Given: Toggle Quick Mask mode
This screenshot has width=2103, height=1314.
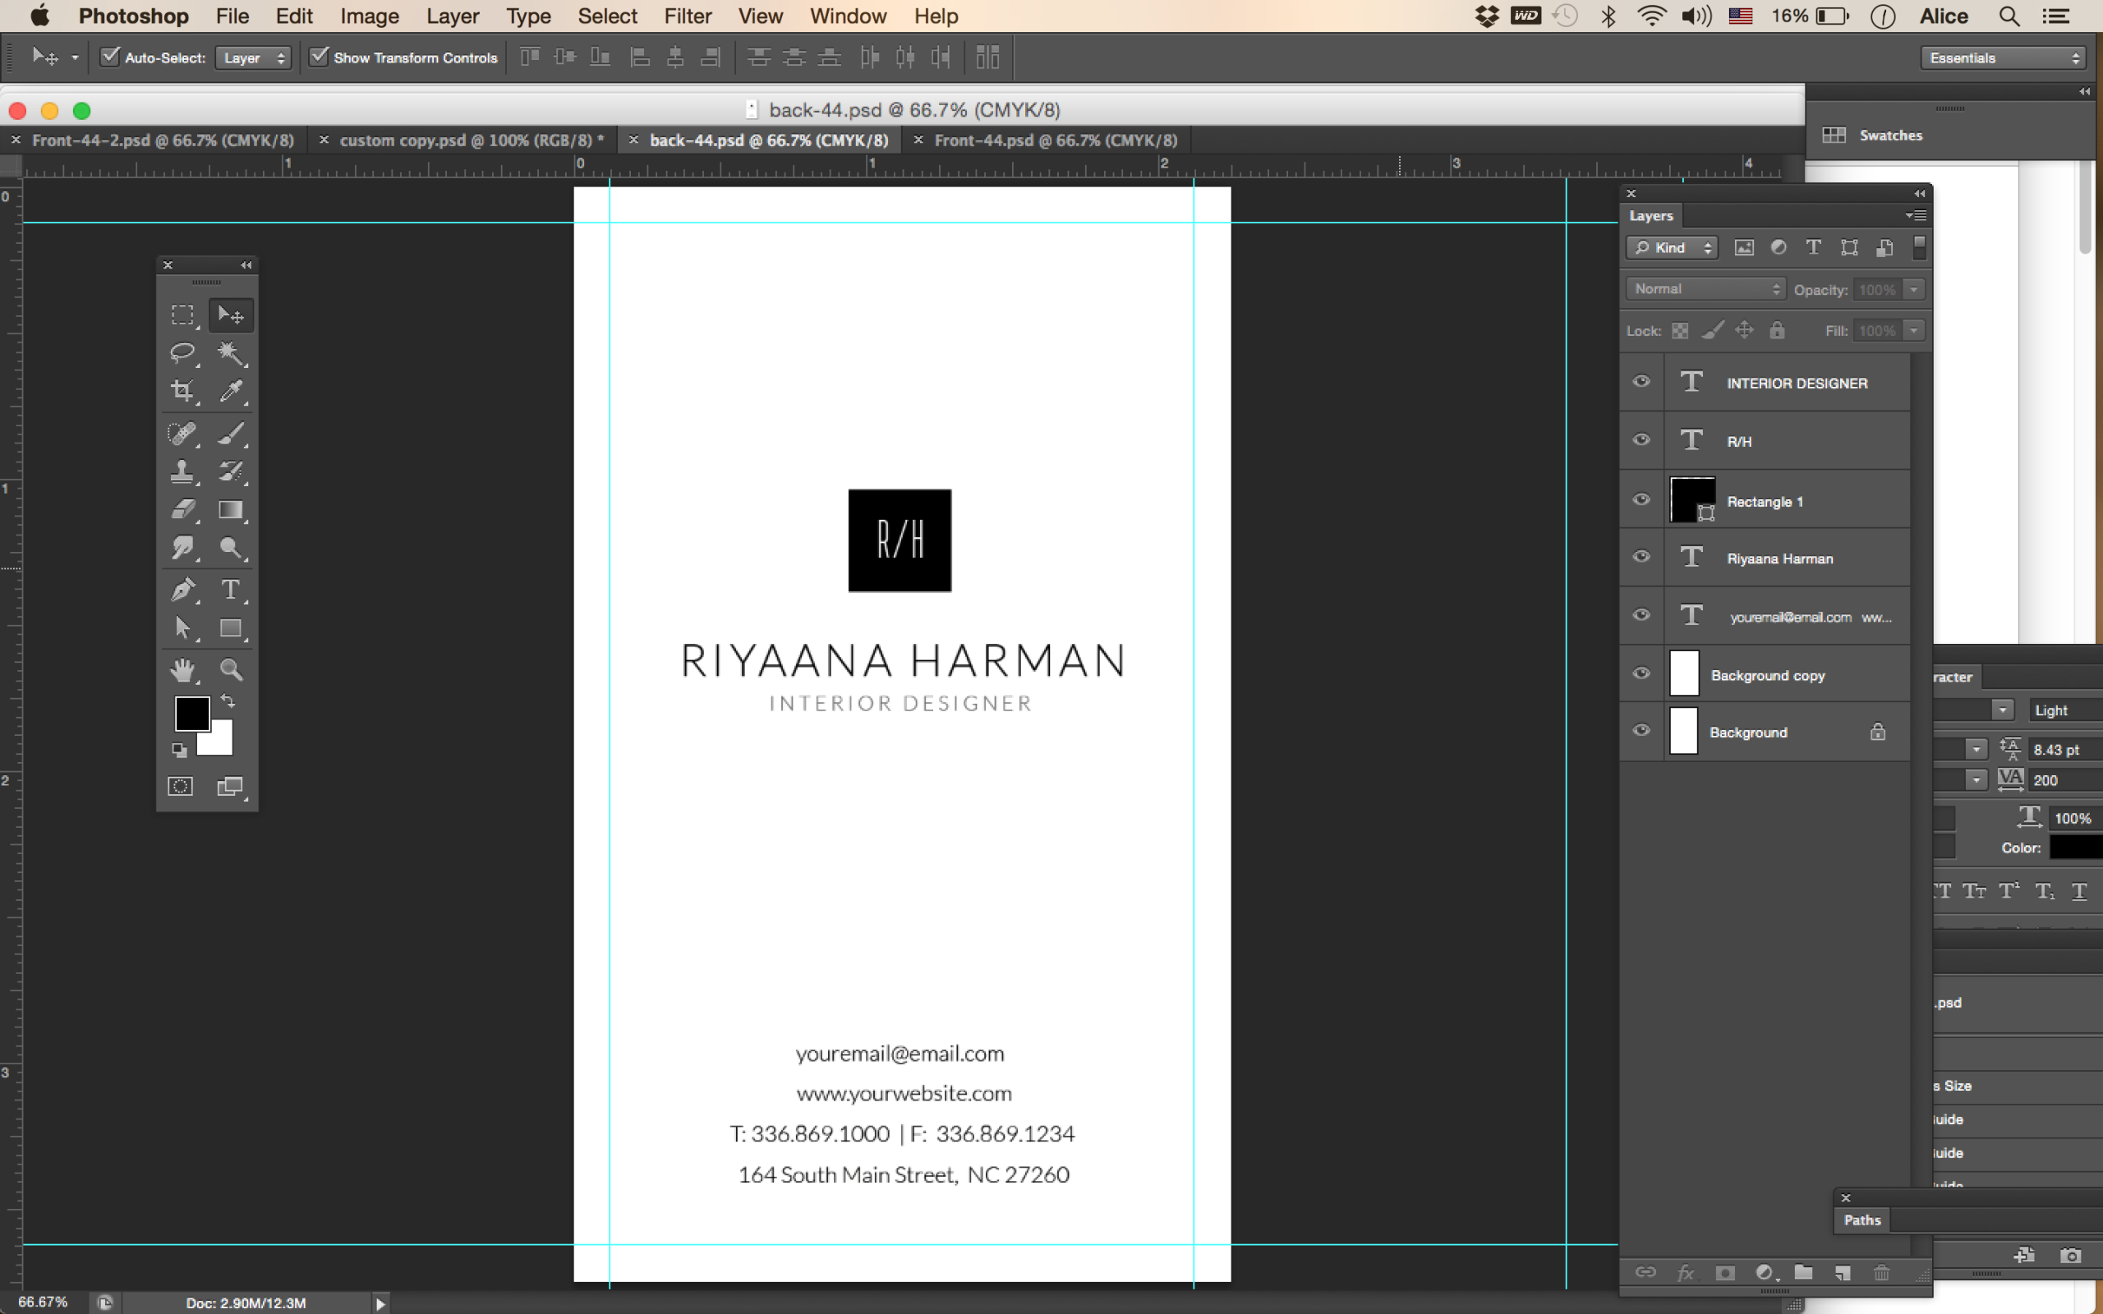Looking at the screenshot, I should pyautogui.click(x=181, y=787).
